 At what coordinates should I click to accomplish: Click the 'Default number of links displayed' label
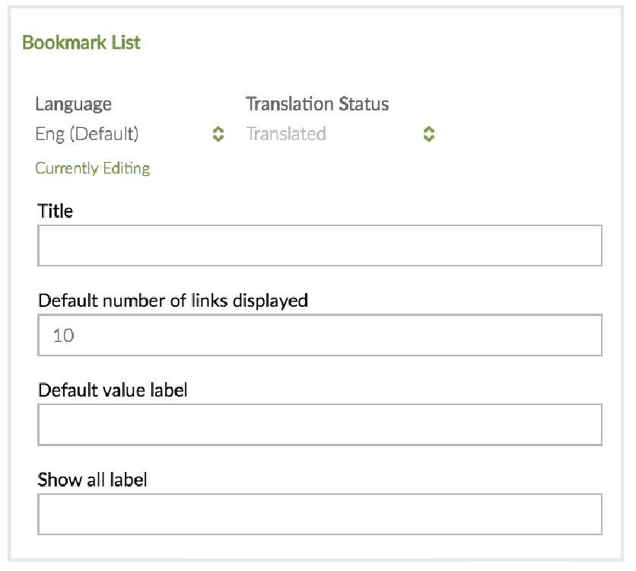173,301
